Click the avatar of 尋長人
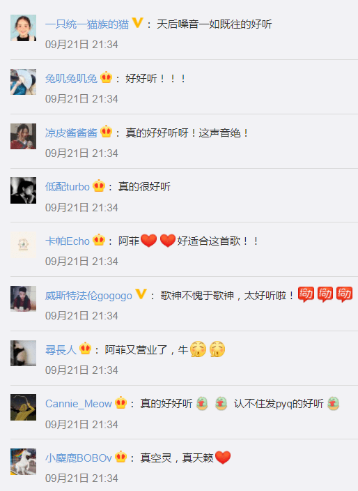Screen dimensions: 358x491 click(x=24, y=353)
